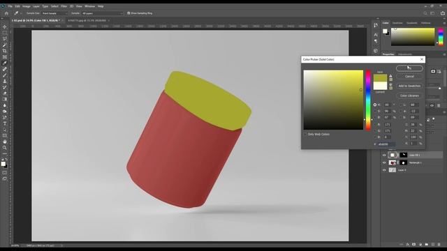Hide the Color Fill 1 layer

coord(384,155)
